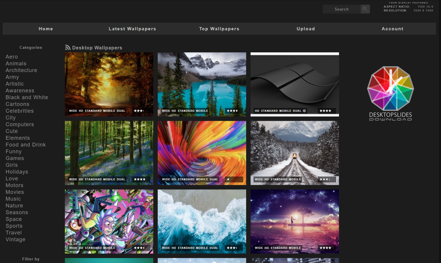
Task: Open the Upload page
Action: (x=306, y=29)
